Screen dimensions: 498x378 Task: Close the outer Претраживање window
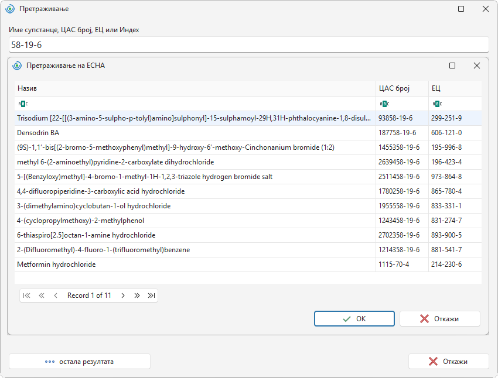[x=486, y=9]
